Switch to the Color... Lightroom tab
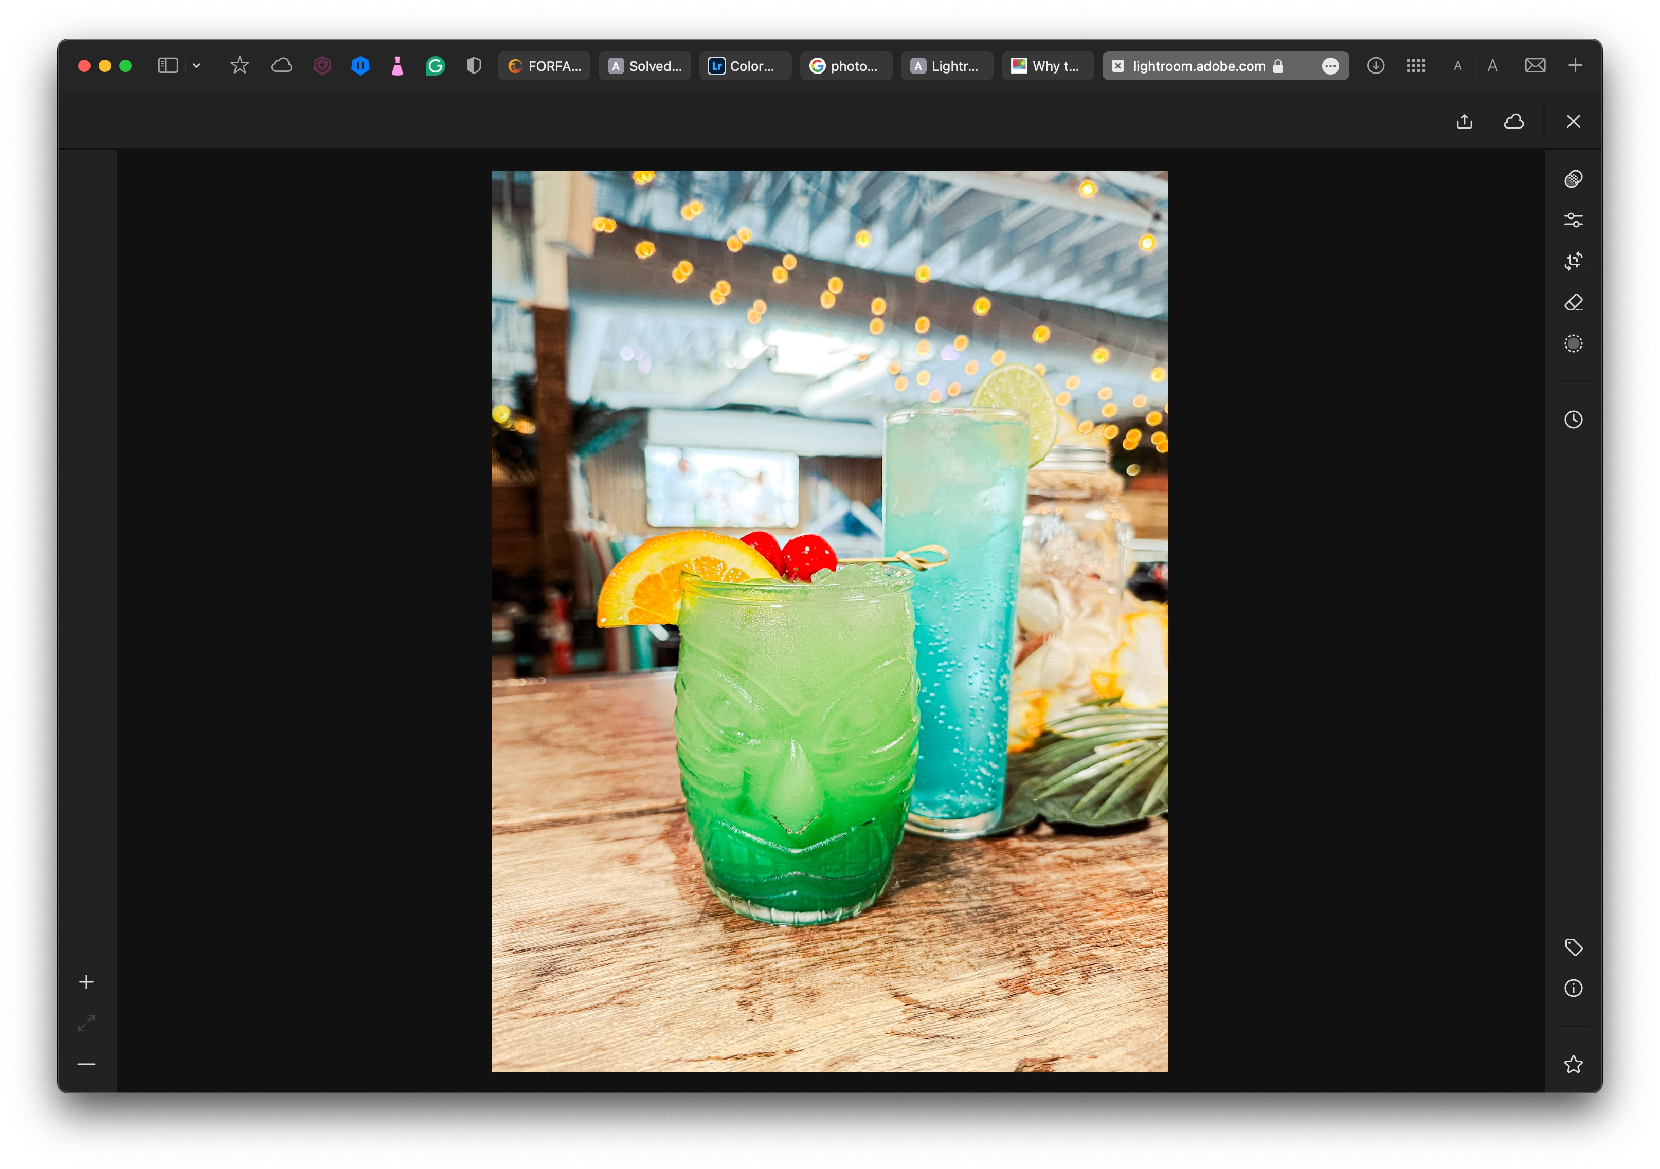This screenshot has width=1660, height=1169. click(x=745, y=66)
